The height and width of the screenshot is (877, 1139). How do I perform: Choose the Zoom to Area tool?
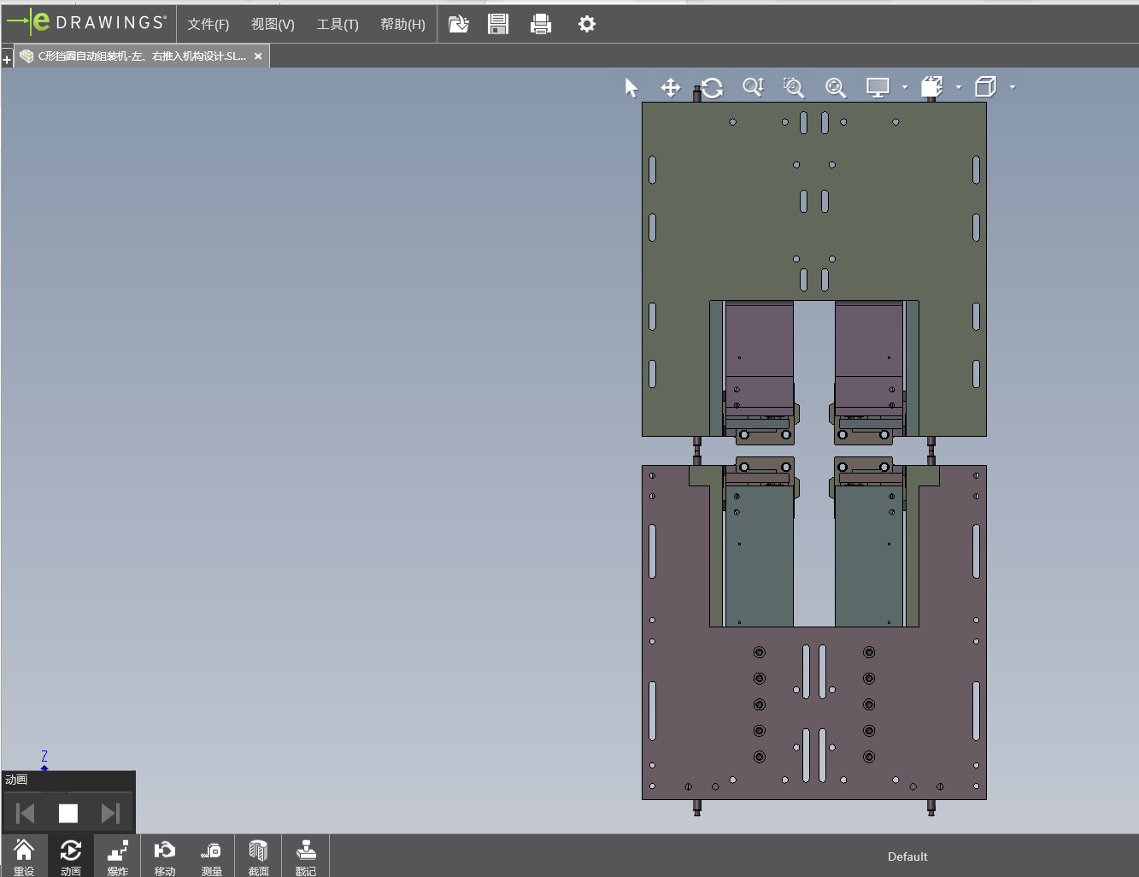click(x=794, y=87)
